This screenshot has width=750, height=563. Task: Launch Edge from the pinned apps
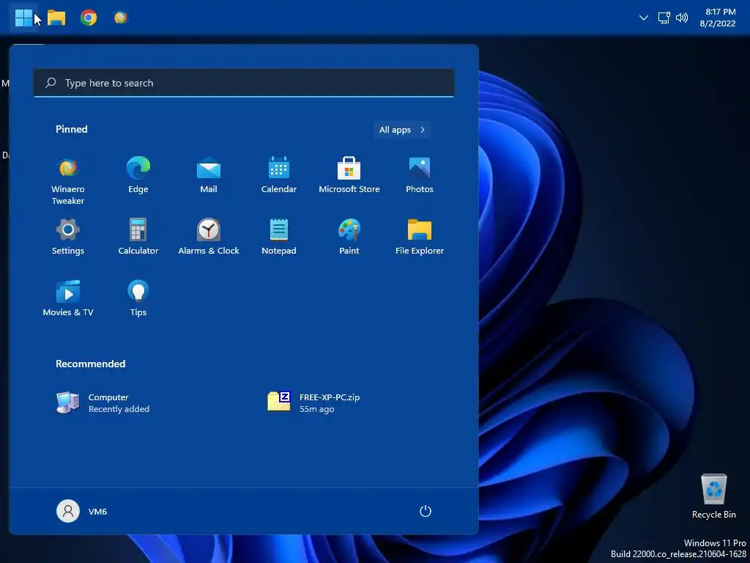tap(138, 175)
